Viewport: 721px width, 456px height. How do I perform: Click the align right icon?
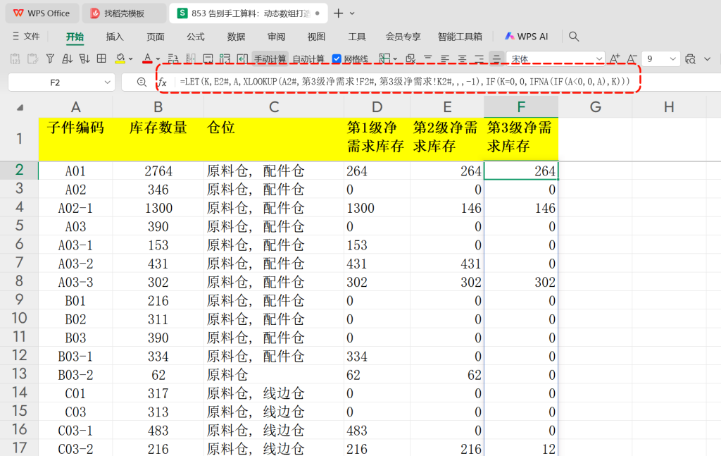click(x=479, y=58)
